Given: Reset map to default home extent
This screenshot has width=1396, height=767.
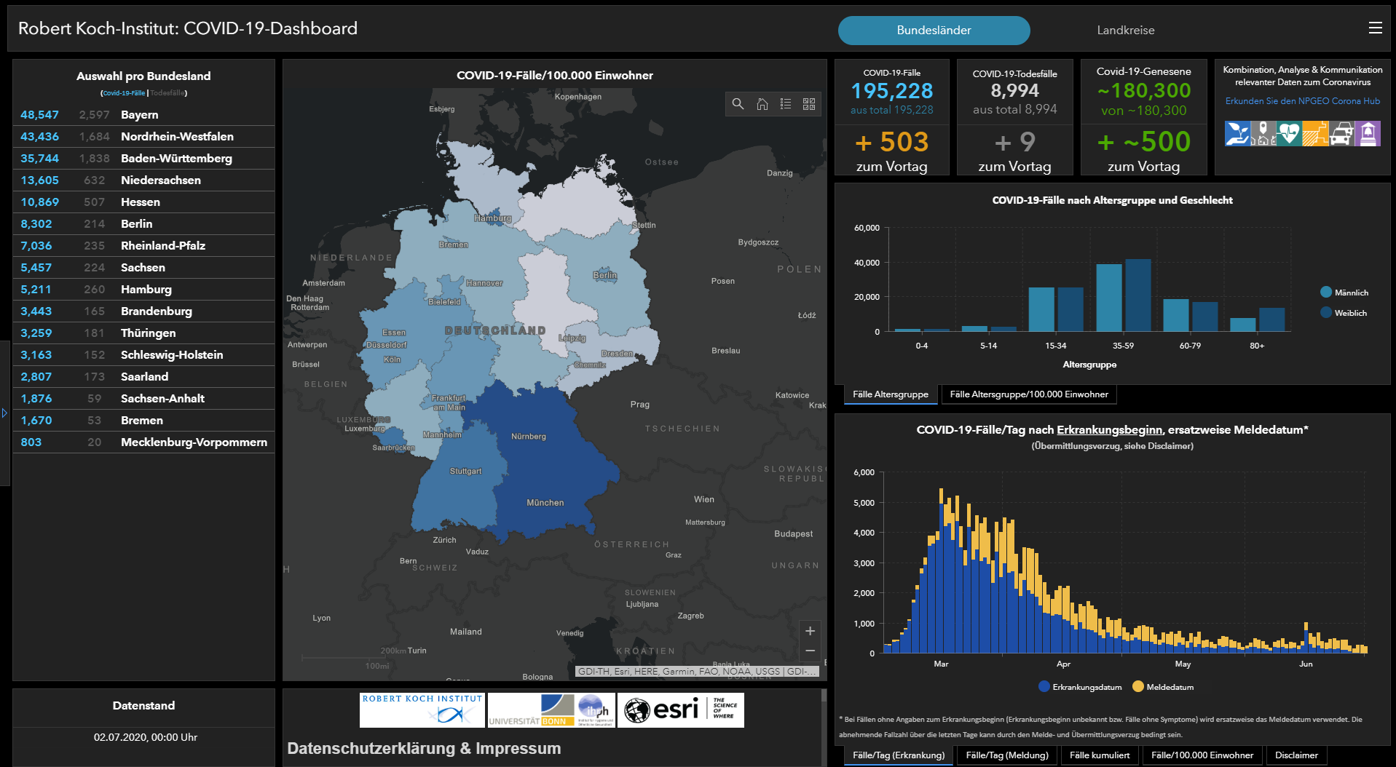Looking at the screenshot, I should point(762,104).
